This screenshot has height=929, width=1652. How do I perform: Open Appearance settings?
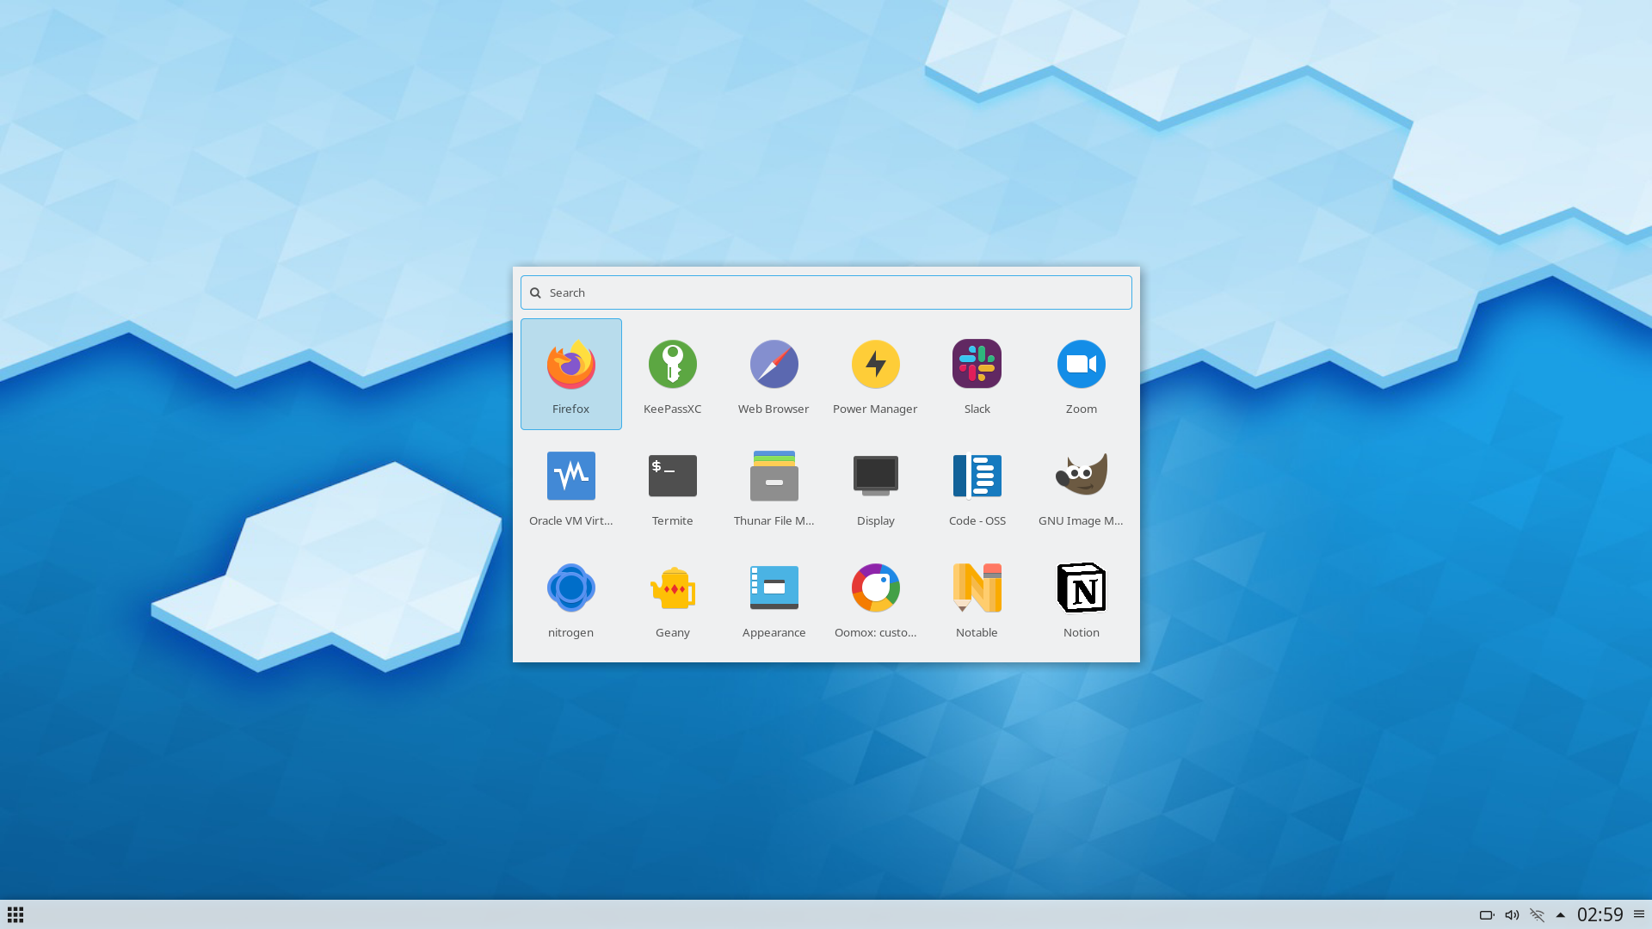(774, 597)
